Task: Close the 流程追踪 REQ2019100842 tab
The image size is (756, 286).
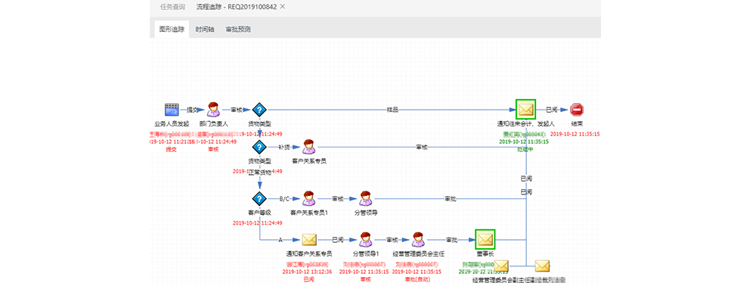Action: click(283, 7)
